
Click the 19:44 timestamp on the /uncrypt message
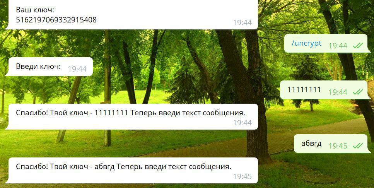pyautogui.click(x=338, y=45)
